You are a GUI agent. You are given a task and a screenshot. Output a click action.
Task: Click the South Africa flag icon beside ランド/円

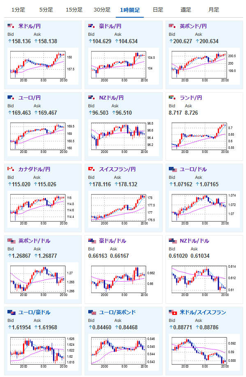click(x=172, y=97)
